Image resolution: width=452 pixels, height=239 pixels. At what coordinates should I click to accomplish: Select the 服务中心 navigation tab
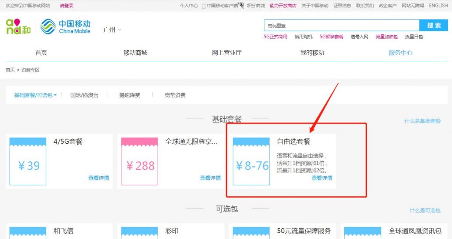tap(400, 52)
